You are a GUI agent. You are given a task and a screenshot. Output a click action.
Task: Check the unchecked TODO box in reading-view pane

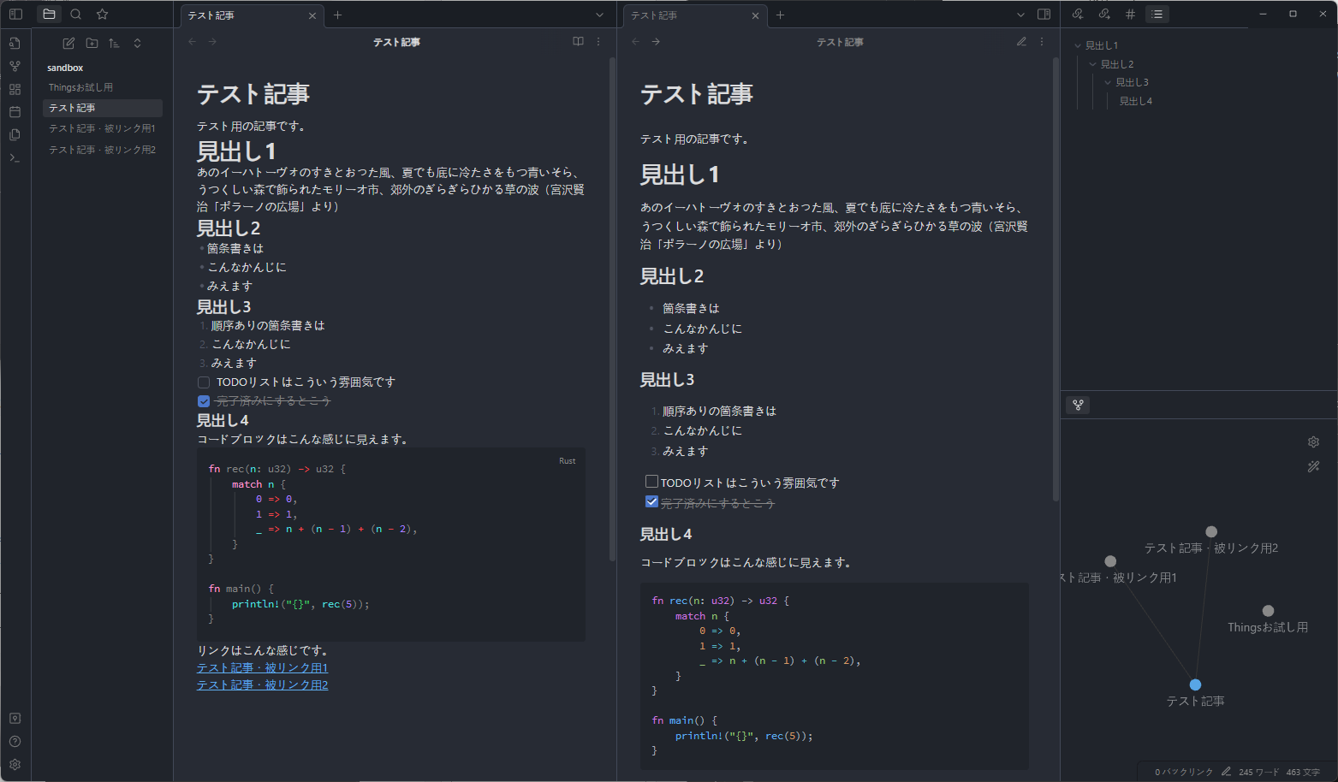(651, 482)
